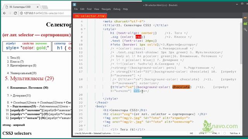
Task: Close the "33. Селекторы CSS3" browser tab
Action: (x=38, y=7)
